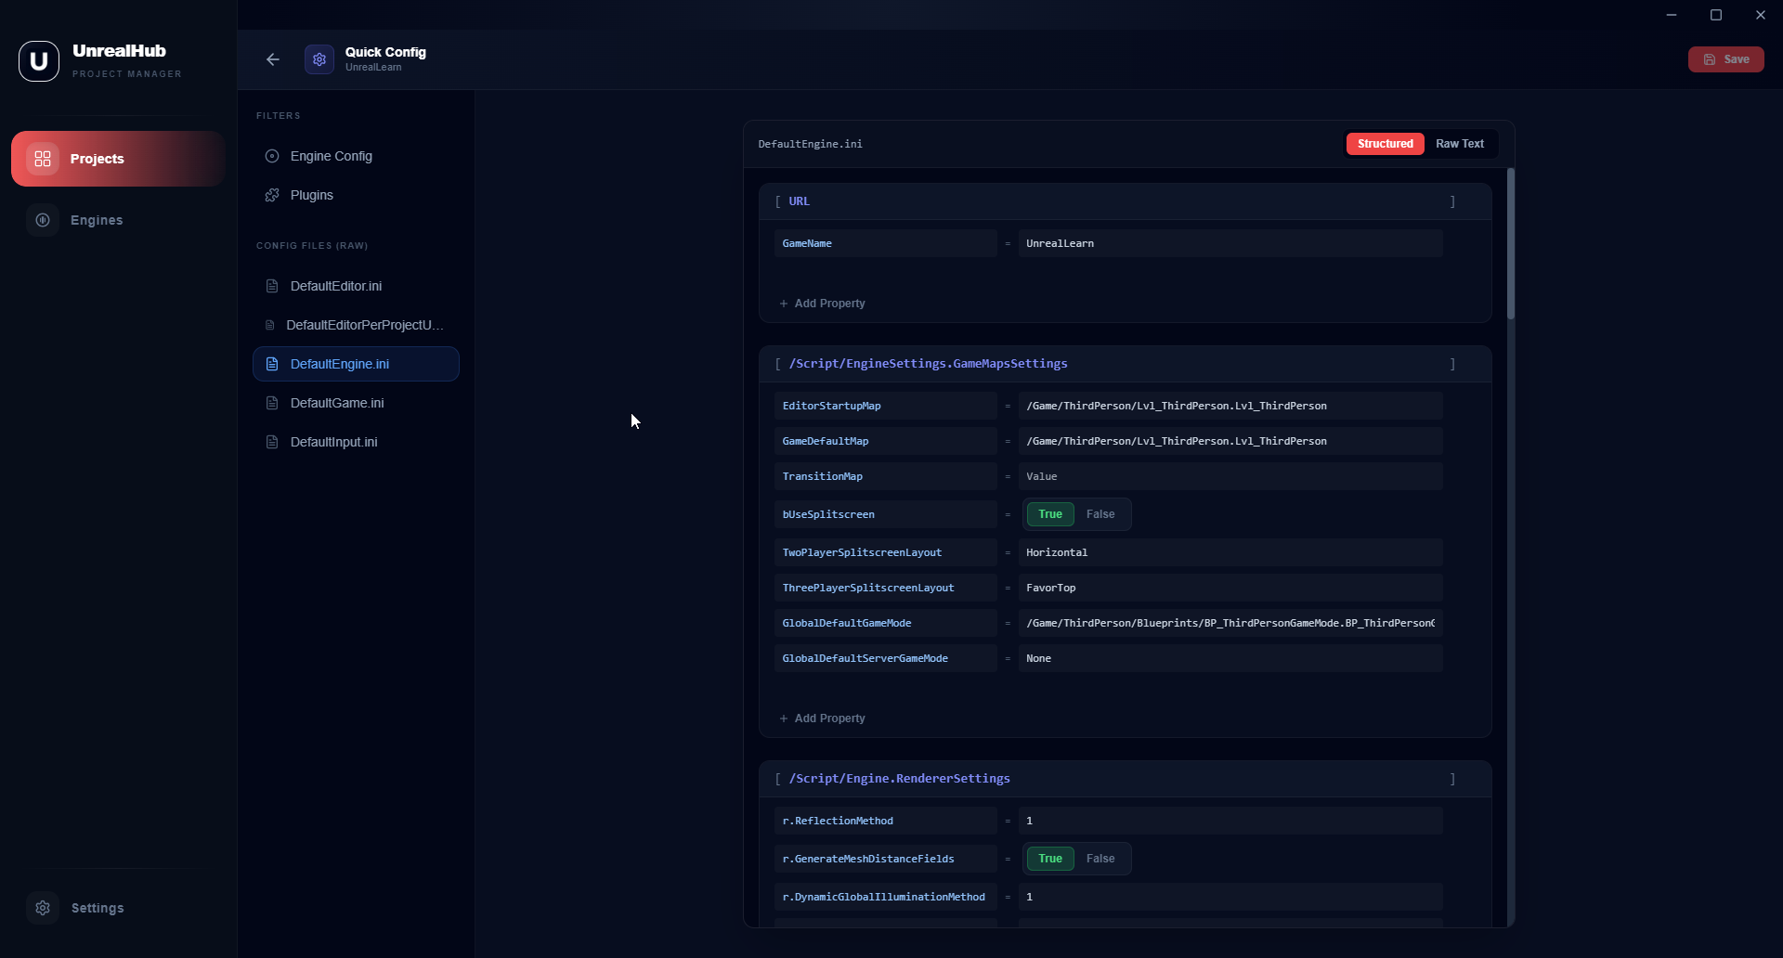
Task: Open DefaultEditorPerProjectU... config file
Action: (x=356, y=325)
